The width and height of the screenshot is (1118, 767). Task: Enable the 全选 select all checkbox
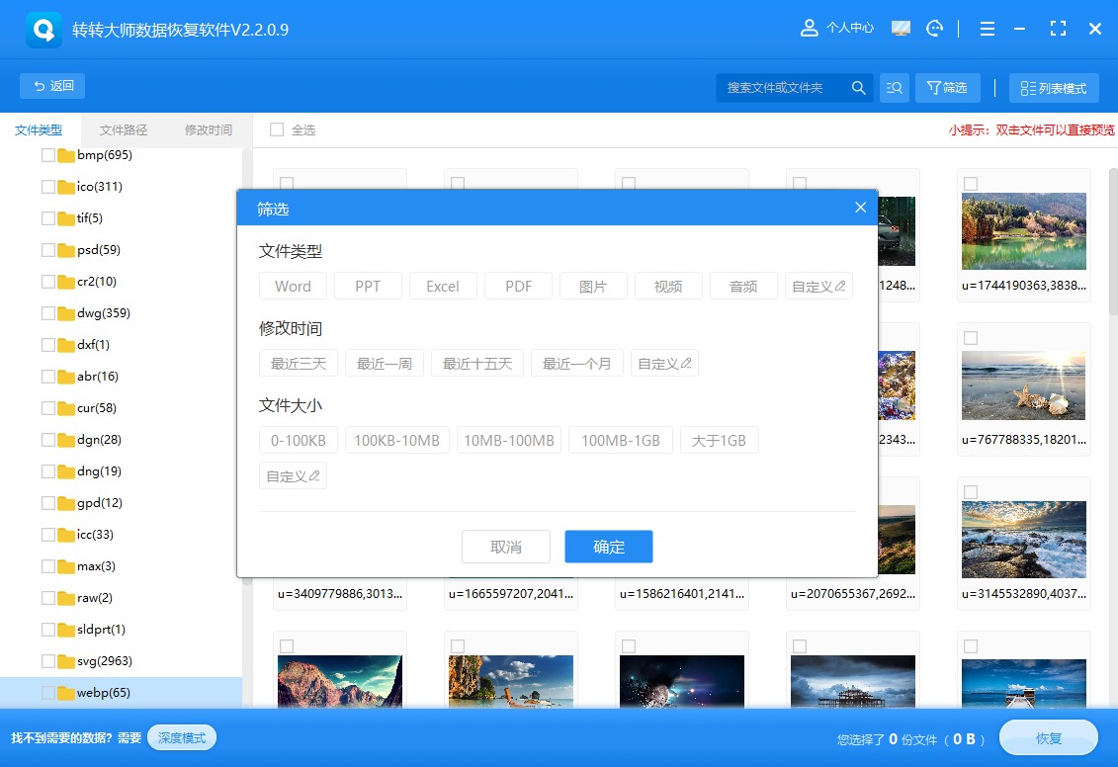(276, 129)
